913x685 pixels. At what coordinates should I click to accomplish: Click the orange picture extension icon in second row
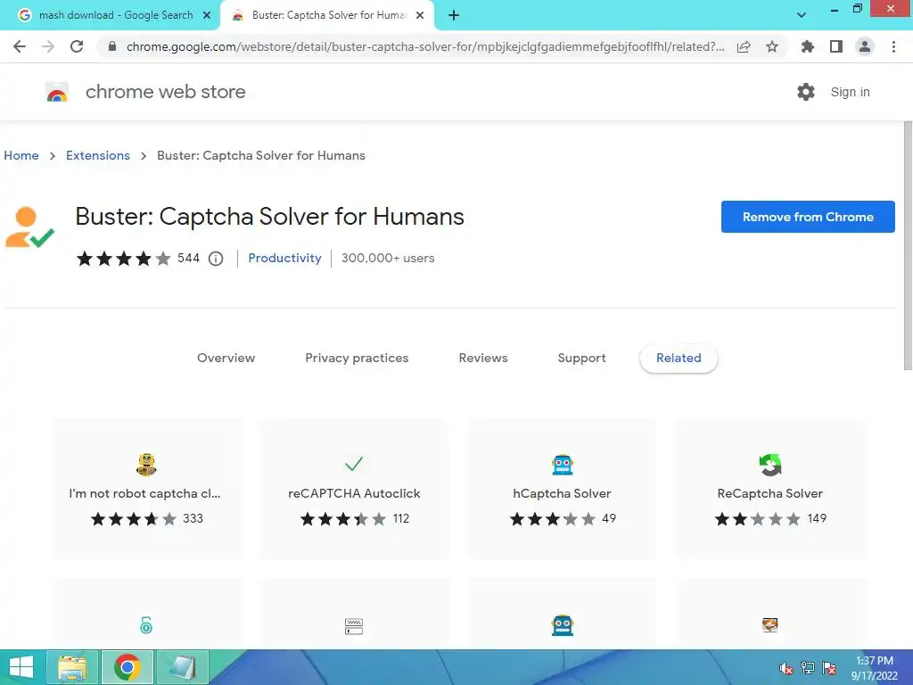pos(769,625)
